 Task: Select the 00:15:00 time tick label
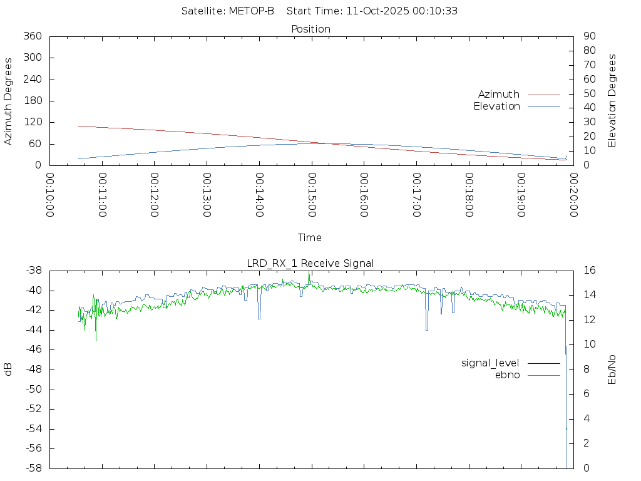[x=312, y=195]
